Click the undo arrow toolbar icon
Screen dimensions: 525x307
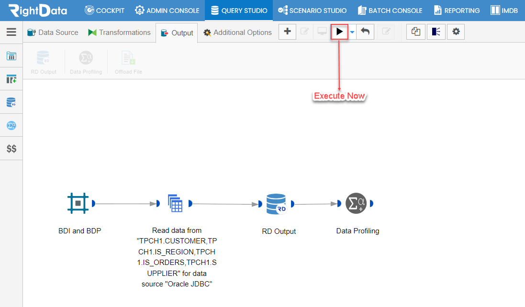click(x=365, y=32)
